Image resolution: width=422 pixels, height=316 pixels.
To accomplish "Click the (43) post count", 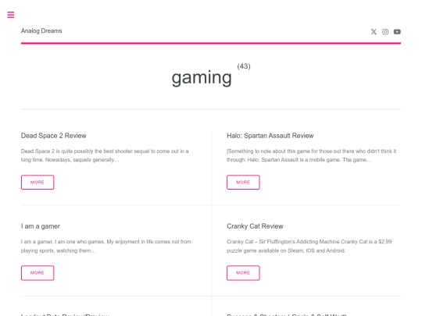I will pyautogui.click(x=244, y=66).
